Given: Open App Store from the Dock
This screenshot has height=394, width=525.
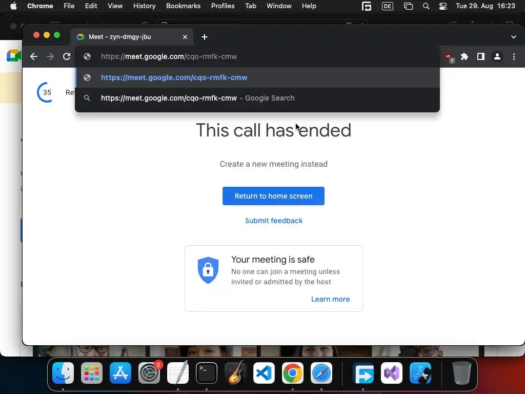Looking at the screenshot, I should click(120, 373).
